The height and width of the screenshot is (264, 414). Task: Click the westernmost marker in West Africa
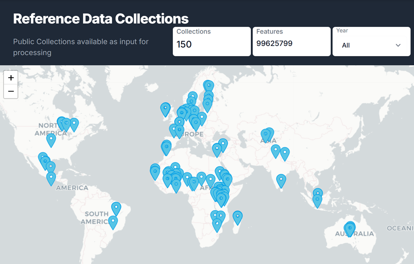(155, 172)
